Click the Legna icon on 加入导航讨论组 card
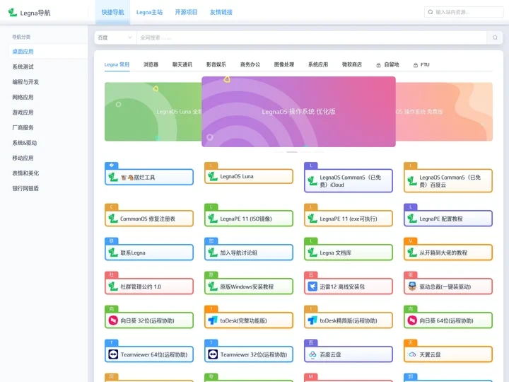 coord(213,253)
